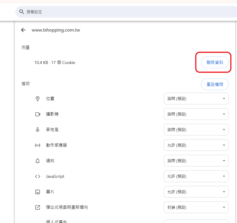Open the 通知 permission dropdown
The height and width of the screenshot is (223, 237).
coord(196,161)
